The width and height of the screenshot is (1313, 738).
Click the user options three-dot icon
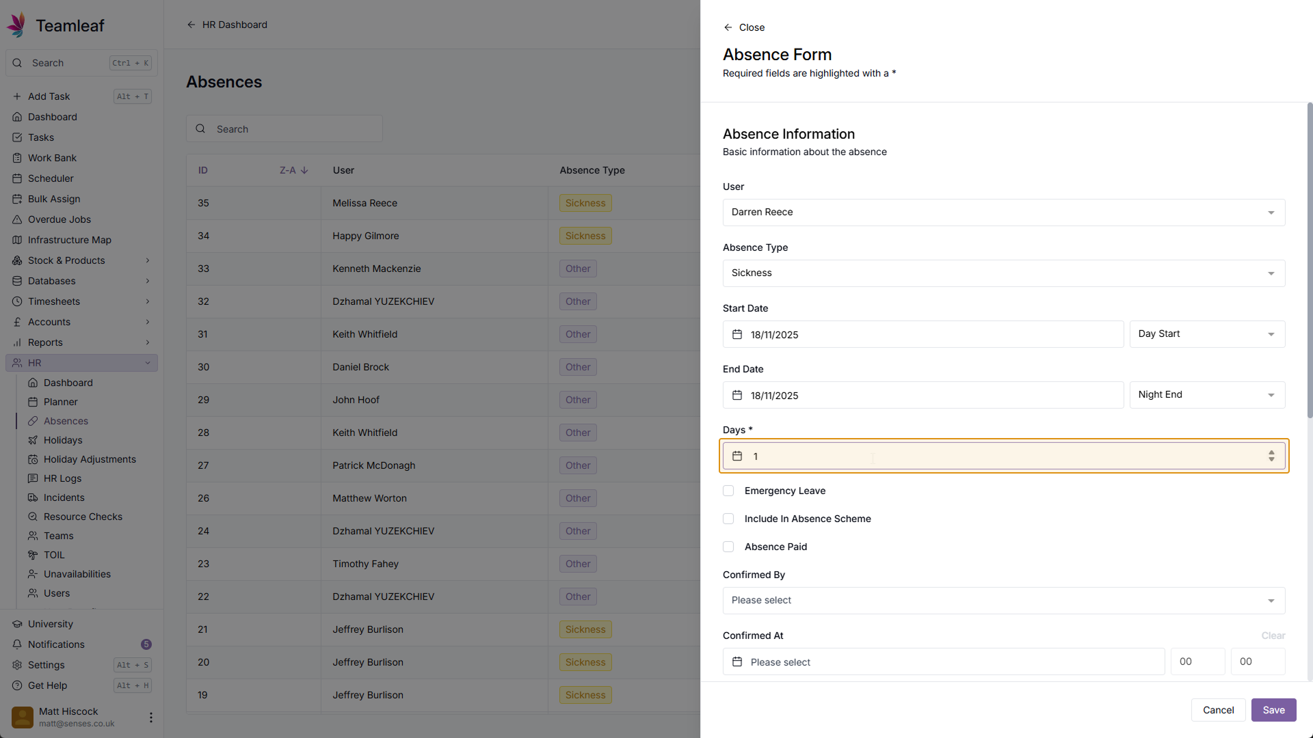[x=151, y=717]
